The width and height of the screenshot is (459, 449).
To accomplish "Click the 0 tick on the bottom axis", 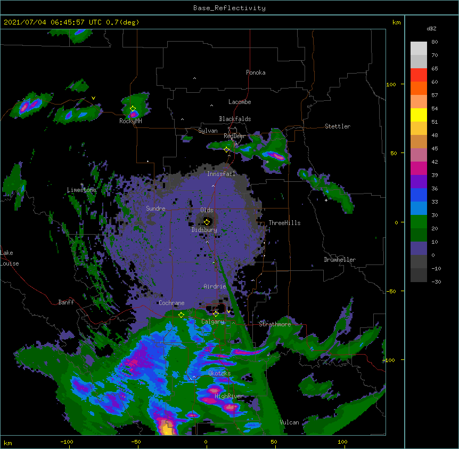I will point(206,442).
